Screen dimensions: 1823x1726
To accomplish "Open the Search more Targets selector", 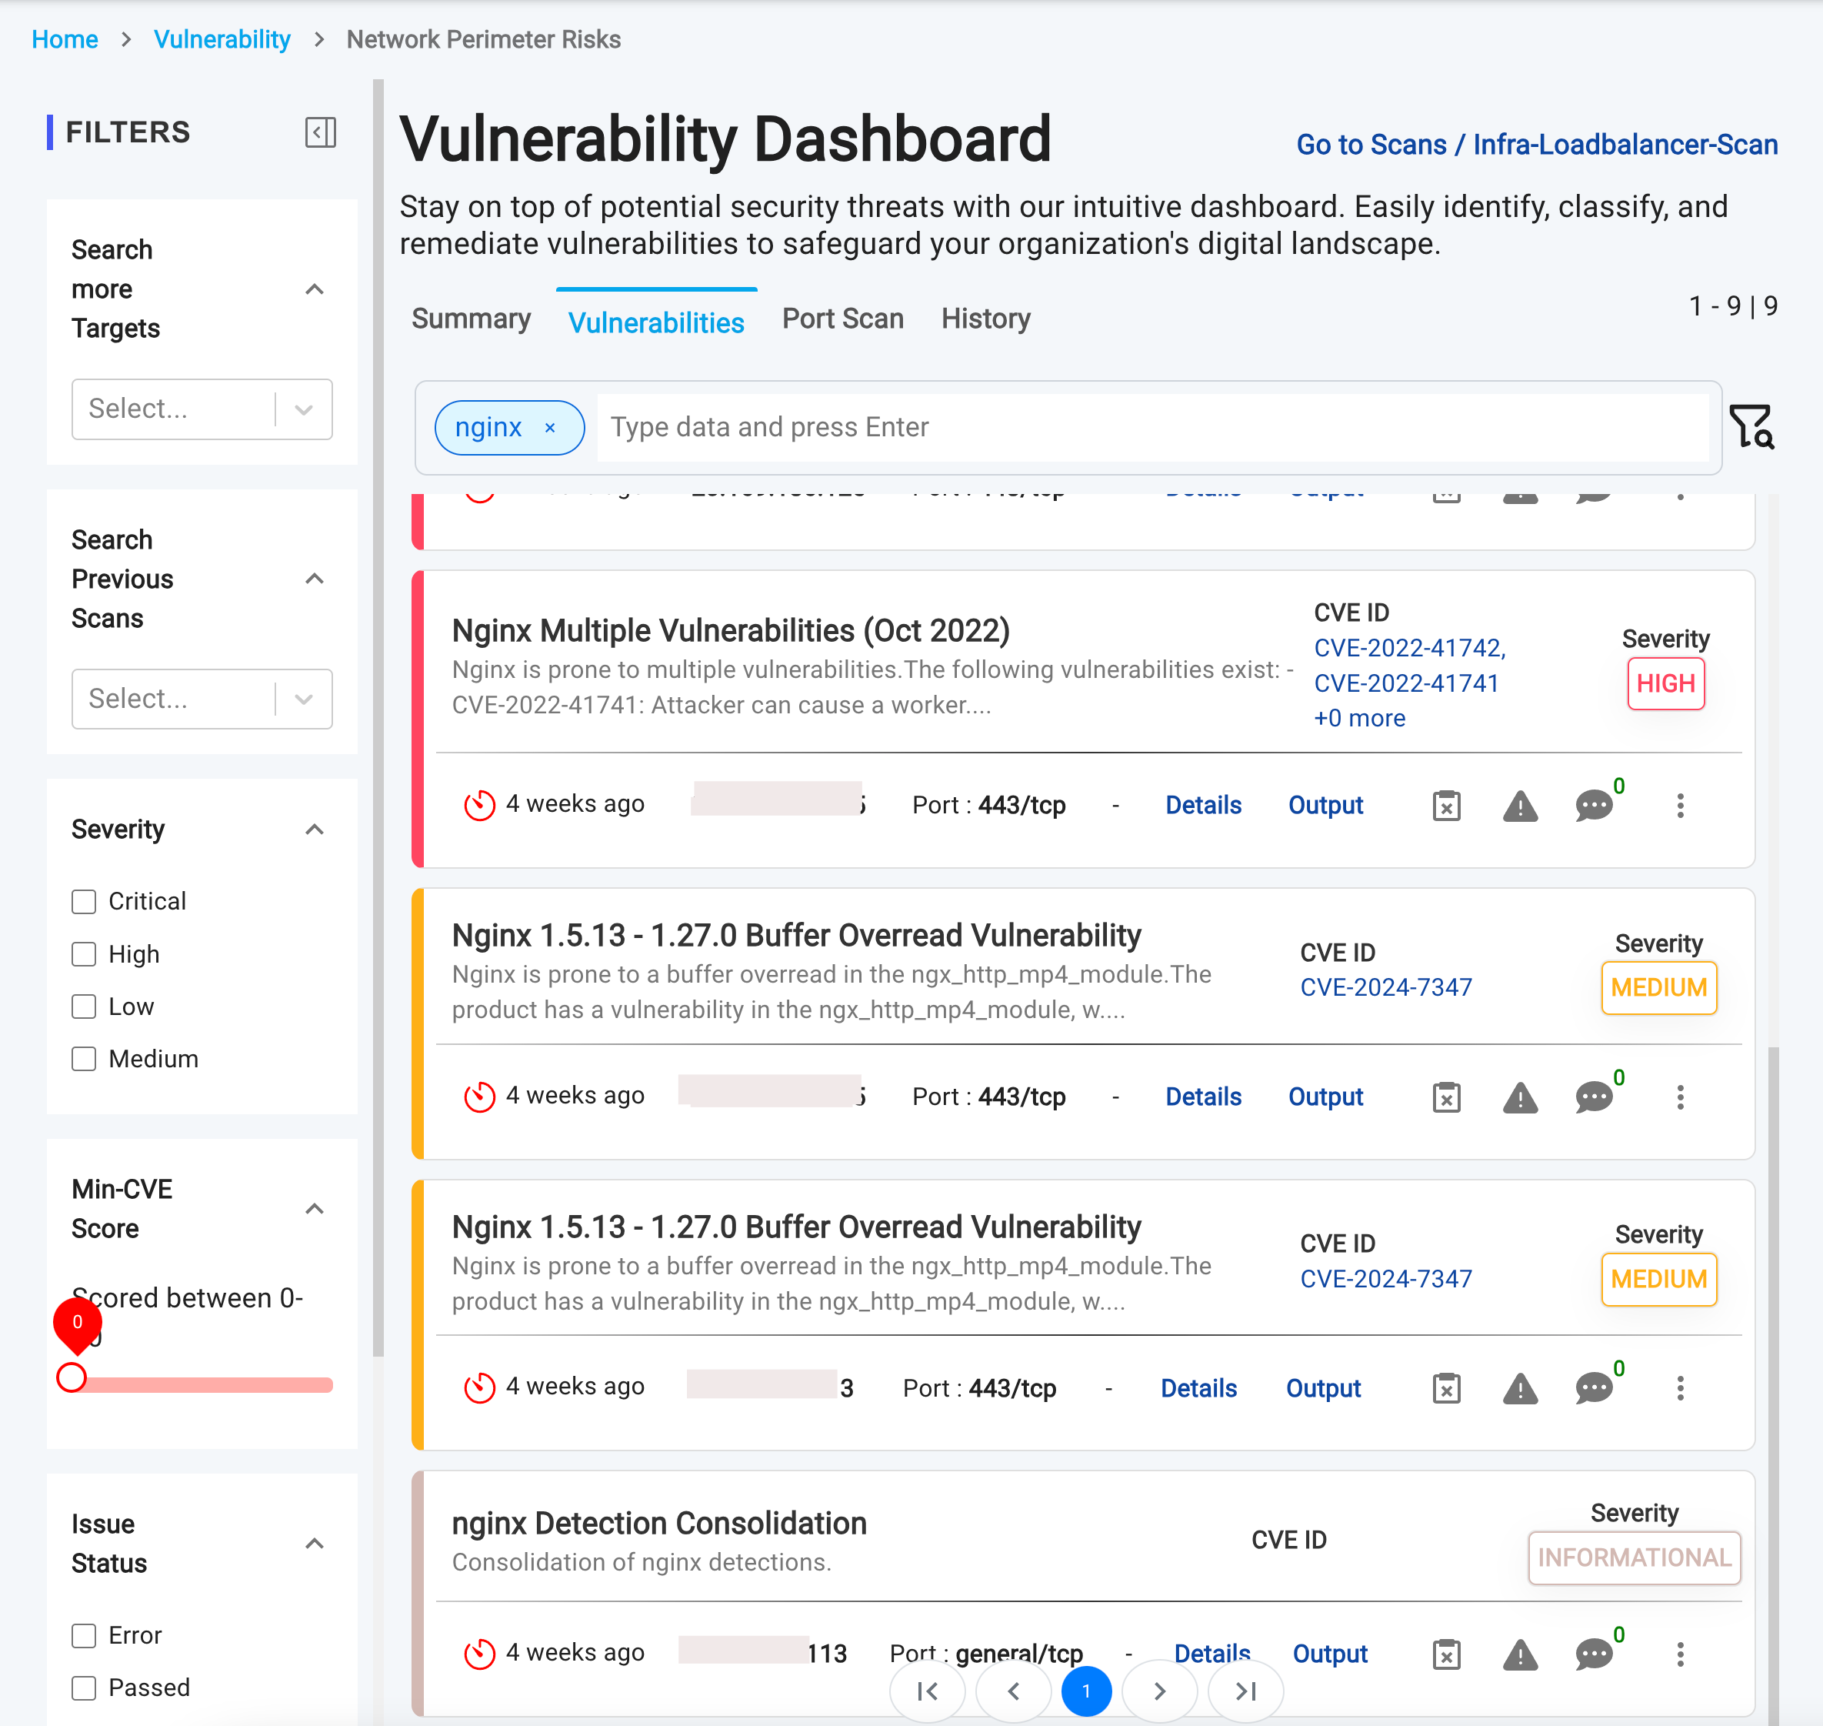I will [x=202, y=409].
